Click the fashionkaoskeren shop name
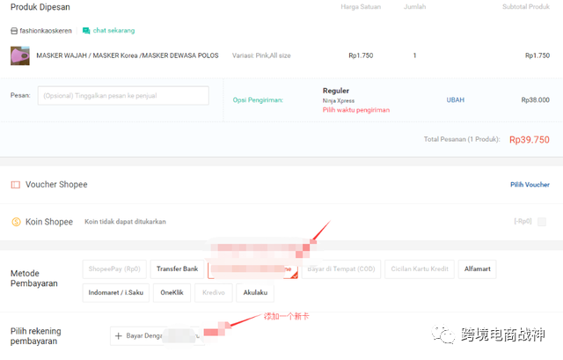 pyautogui.click(x=46, y=31)
